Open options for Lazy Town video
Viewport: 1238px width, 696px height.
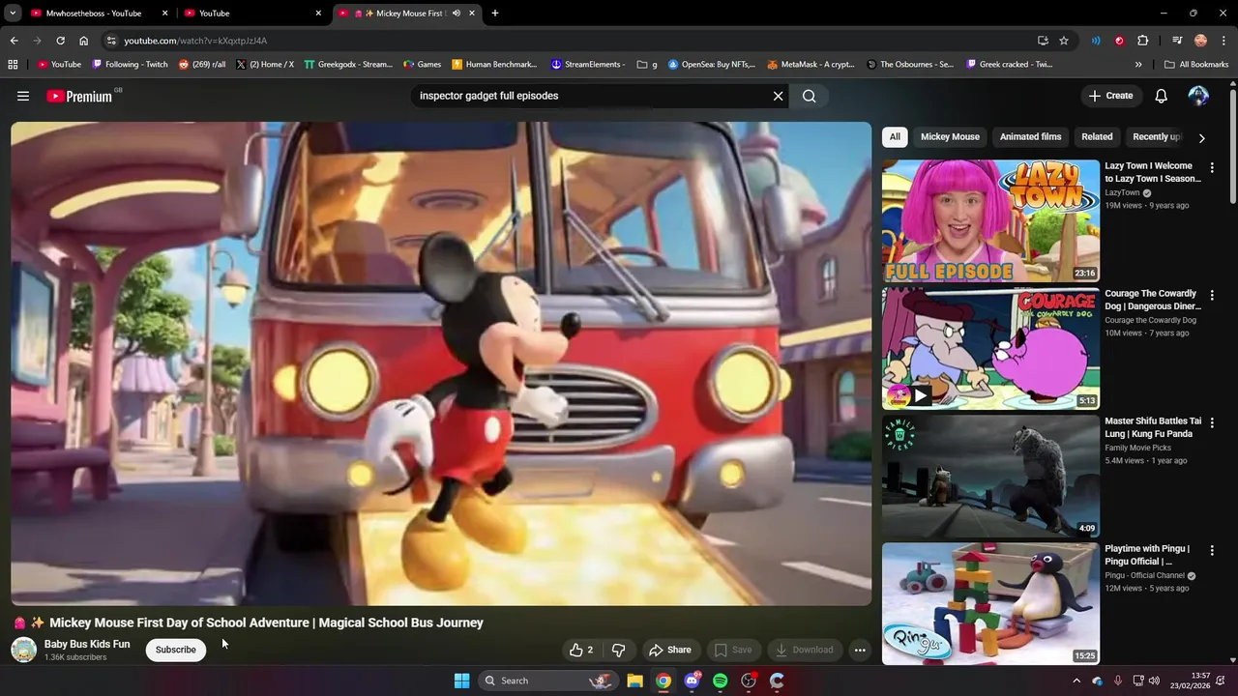click(x=1212, y=167)
